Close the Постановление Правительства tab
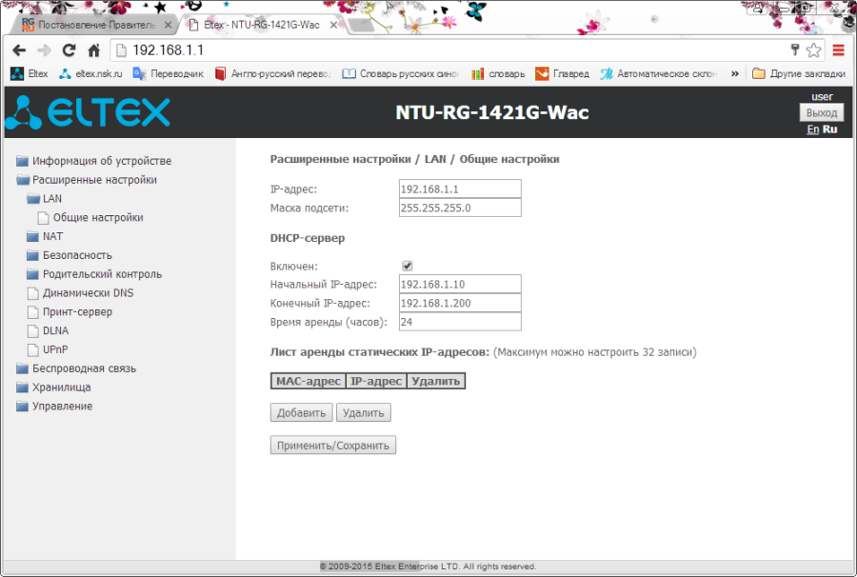This screenshot has width=857, height=577. [168, 25]
